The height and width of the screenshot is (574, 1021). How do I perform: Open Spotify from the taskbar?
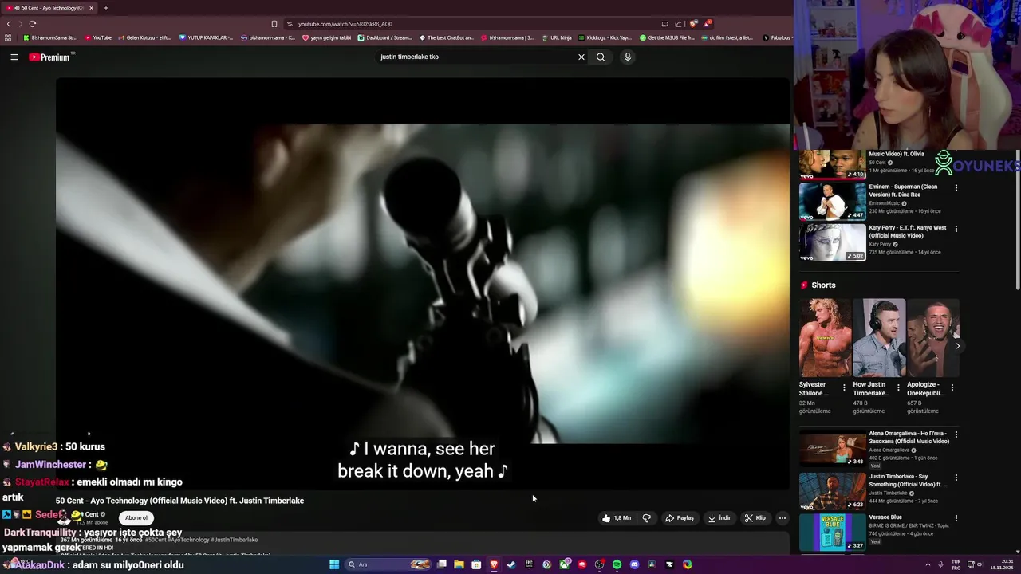[617, 564]
